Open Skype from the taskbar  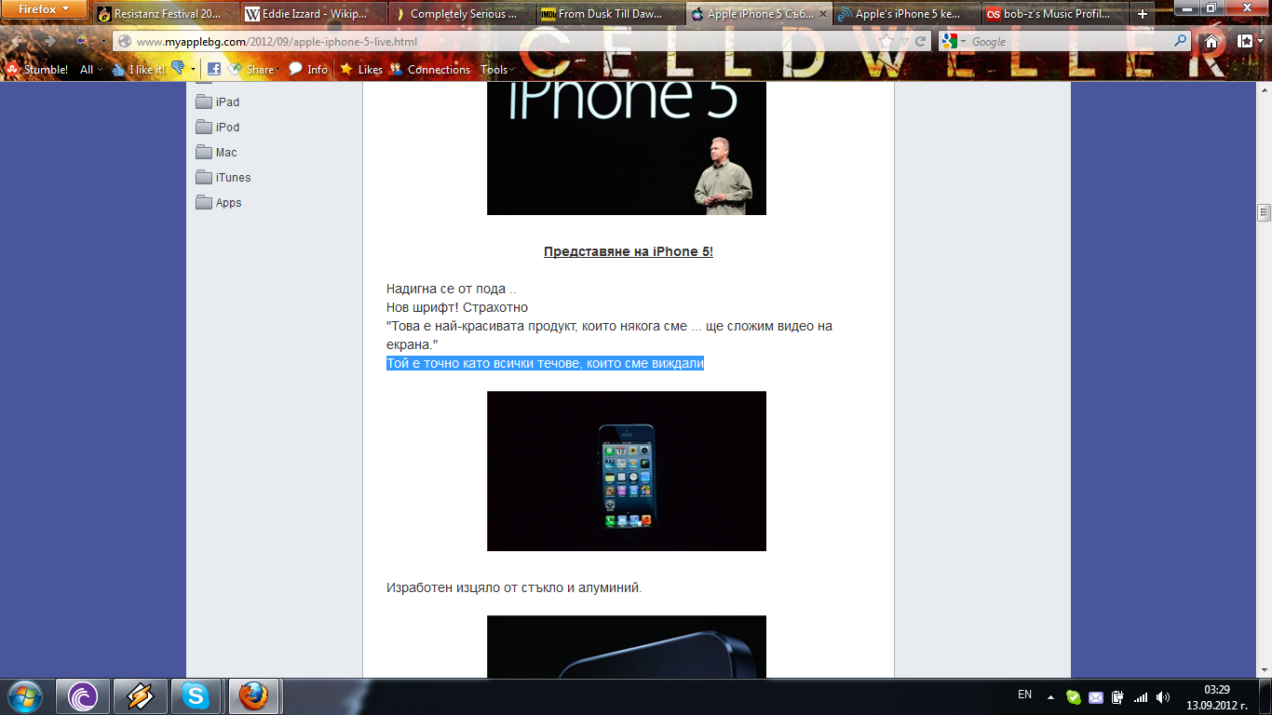196,696
